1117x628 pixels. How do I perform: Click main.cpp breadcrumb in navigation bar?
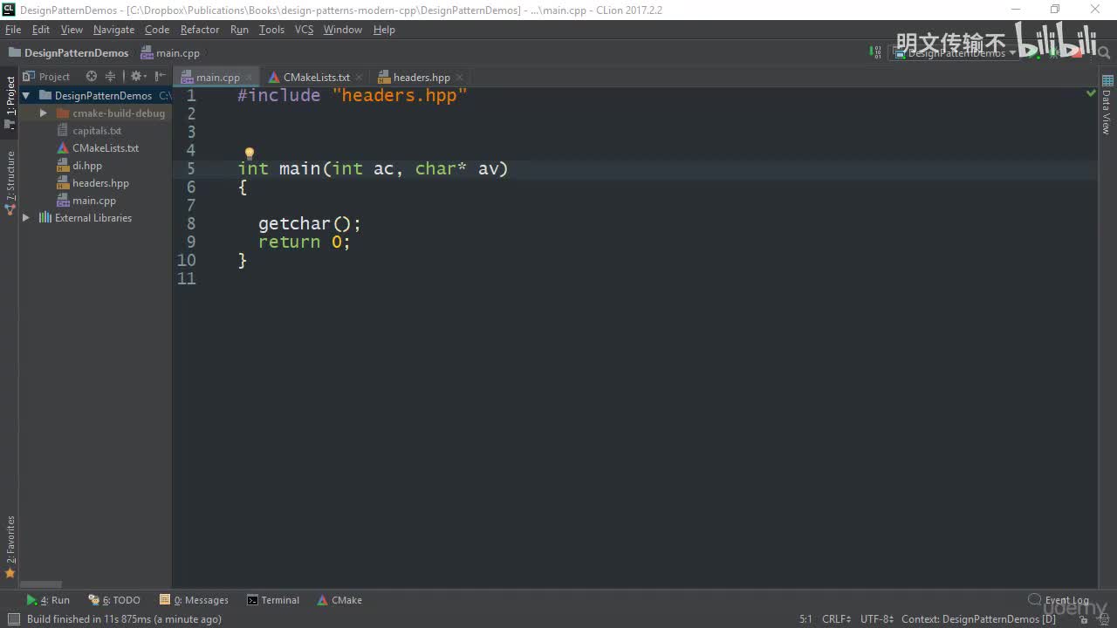[x=171, y=53]
